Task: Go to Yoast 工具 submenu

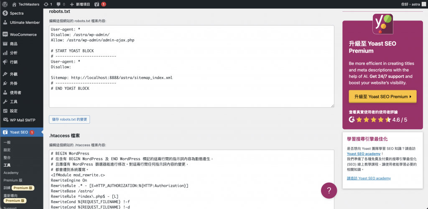Action: click(x=7, y=166)
